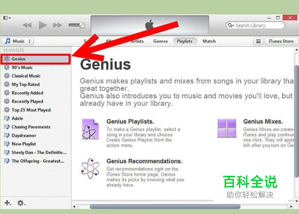Select the Genius playlist atom icon
Viewport: 299px width, 214px height.
click(x=6, y=59)
